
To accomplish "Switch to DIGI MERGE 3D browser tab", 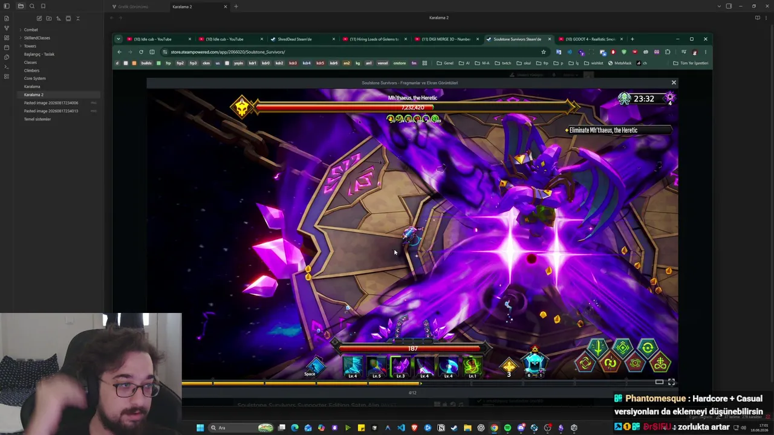I will (x=447, y=39).
